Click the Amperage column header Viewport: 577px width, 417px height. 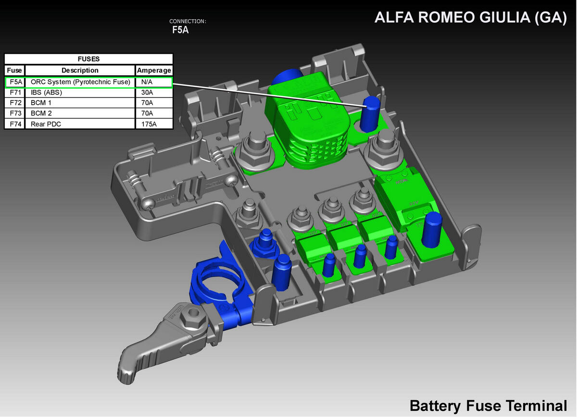coord(154,70)
